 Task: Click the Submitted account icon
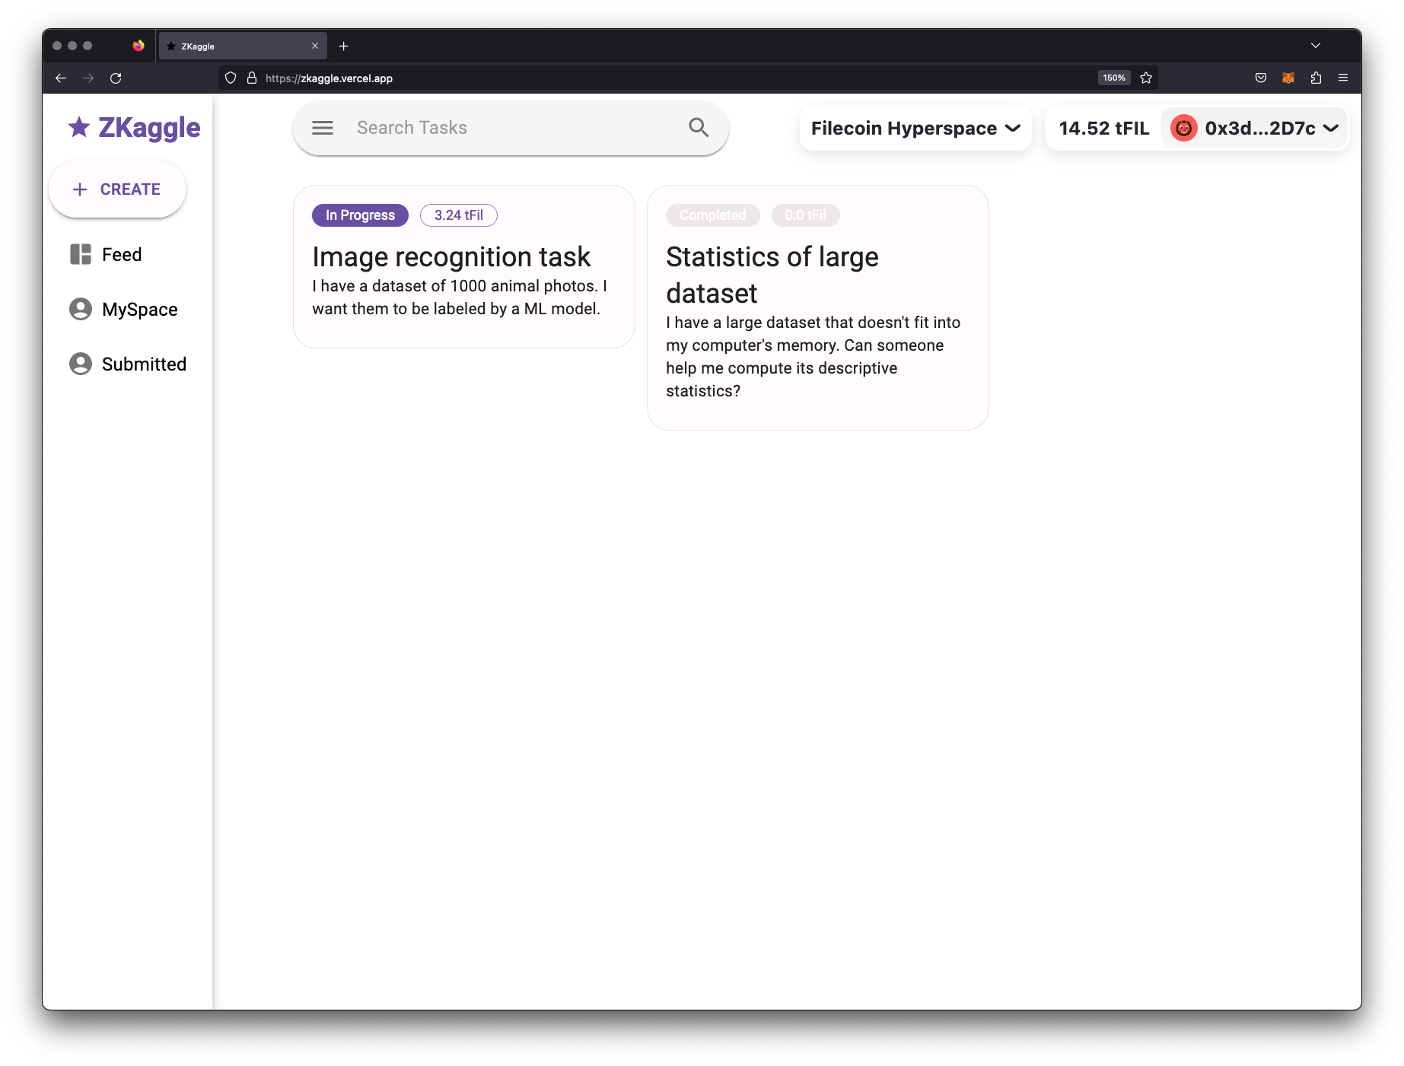click(81, 364)
